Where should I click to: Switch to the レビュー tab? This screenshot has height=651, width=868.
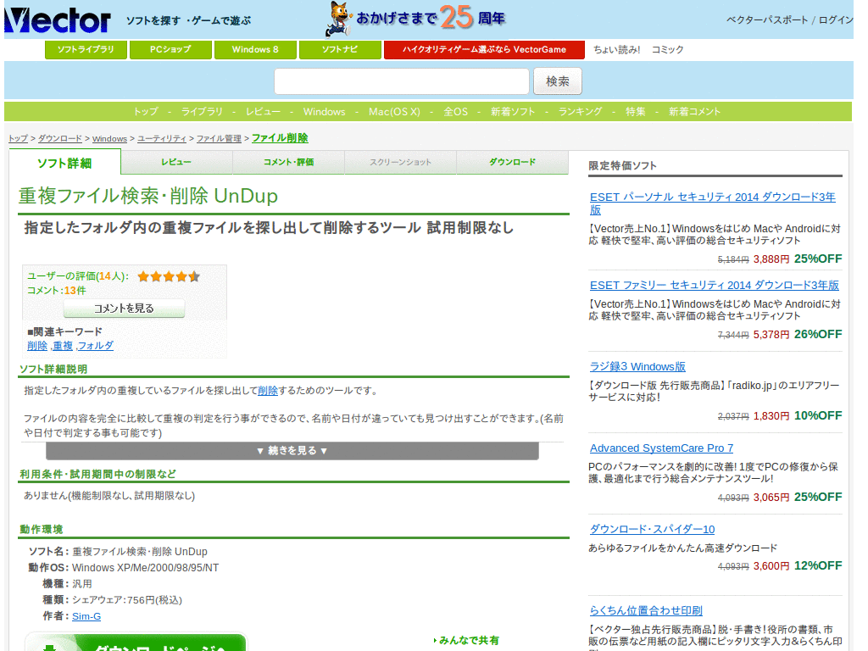(176, 162)
